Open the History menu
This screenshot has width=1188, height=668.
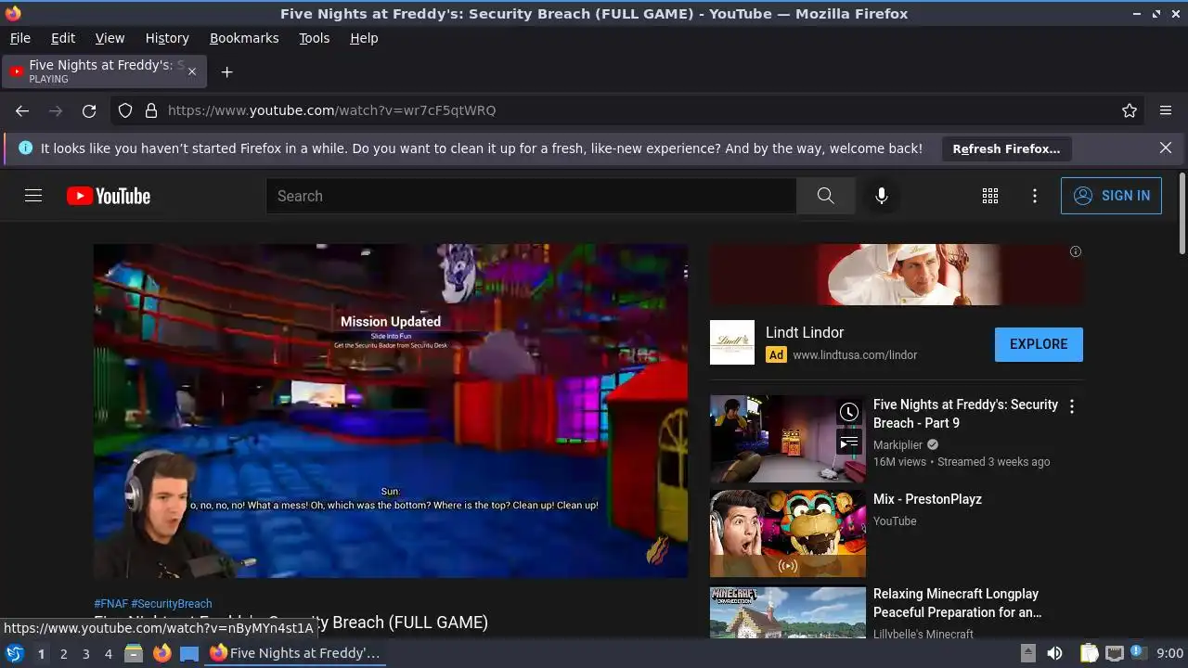(167, 38)
